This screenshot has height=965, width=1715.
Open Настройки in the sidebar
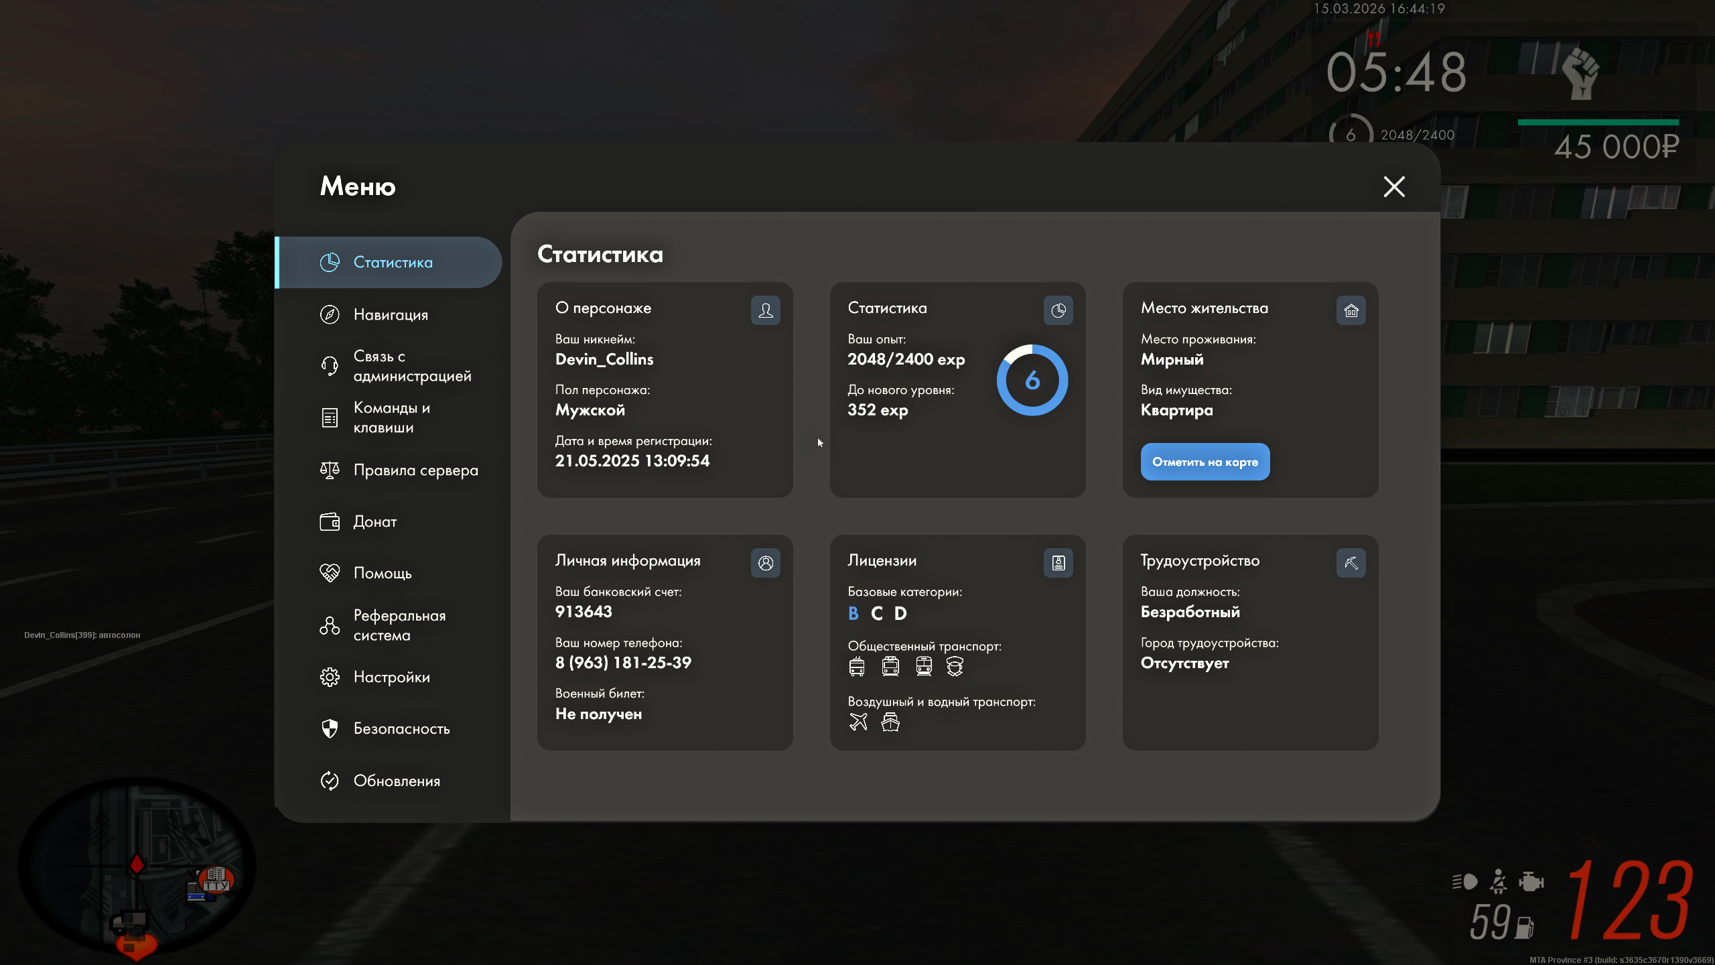(x=391, y=677)
